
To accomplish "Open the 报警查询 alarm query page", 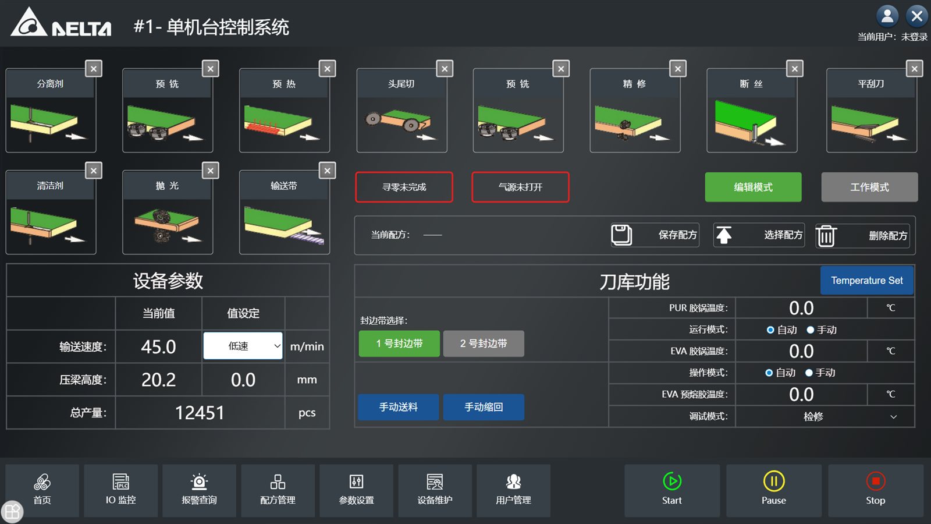I will [199, 490].
